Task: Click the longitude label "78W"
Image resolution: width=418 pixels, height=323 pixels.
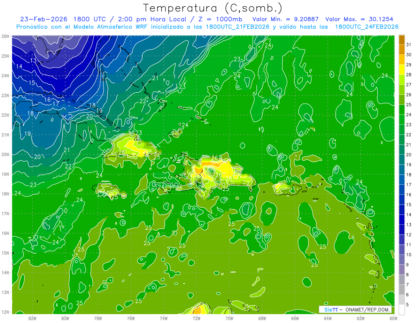Action: (x=98, y=318)
